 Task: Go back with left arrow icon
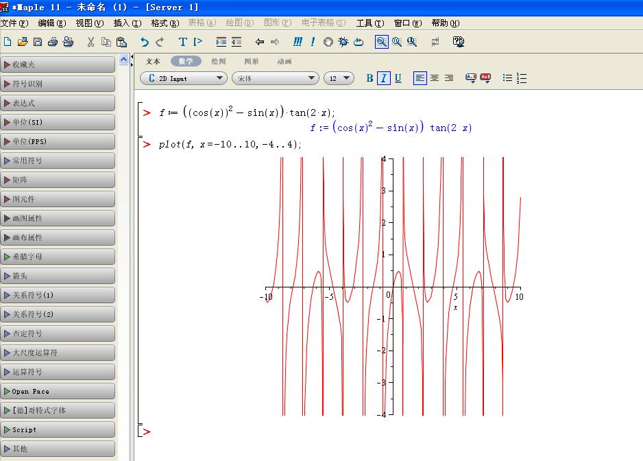[260, 41]
